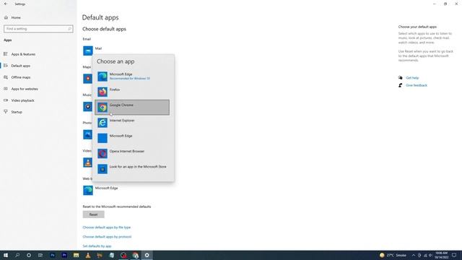Select the Microsoft Edge entry with the blank blue icon
The image size is (462, 260).
tap(132, 138)
